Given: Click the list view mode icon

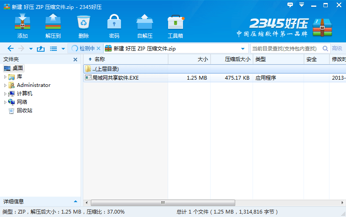Looking at the screenshot, I should click(53, 49).
